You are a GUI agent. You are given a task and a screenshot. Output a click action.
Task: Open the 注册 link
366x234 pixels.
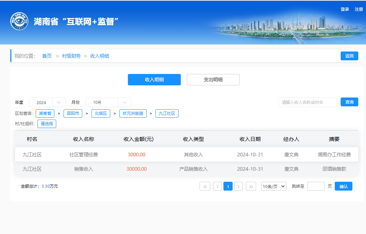tap(359, 9)
